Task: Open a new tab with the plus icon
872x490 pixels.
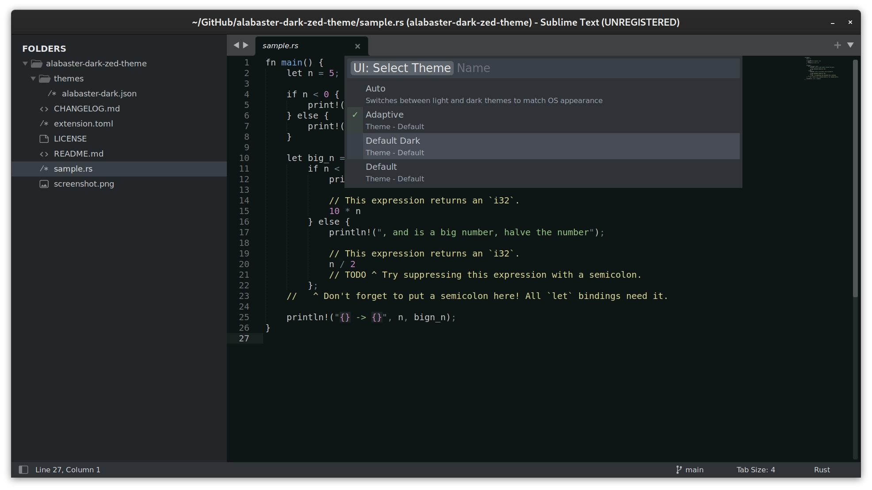Action: coord(838,45)
